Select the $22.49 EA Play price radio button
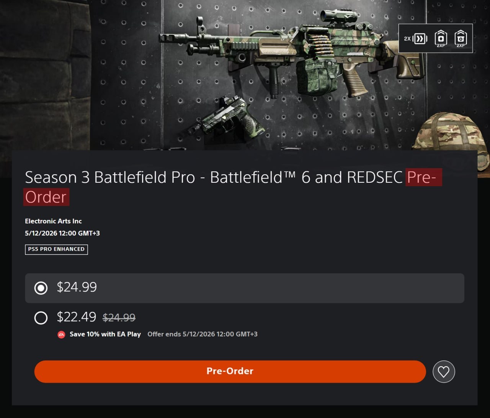The image size is (490, 418). [41, 318]
